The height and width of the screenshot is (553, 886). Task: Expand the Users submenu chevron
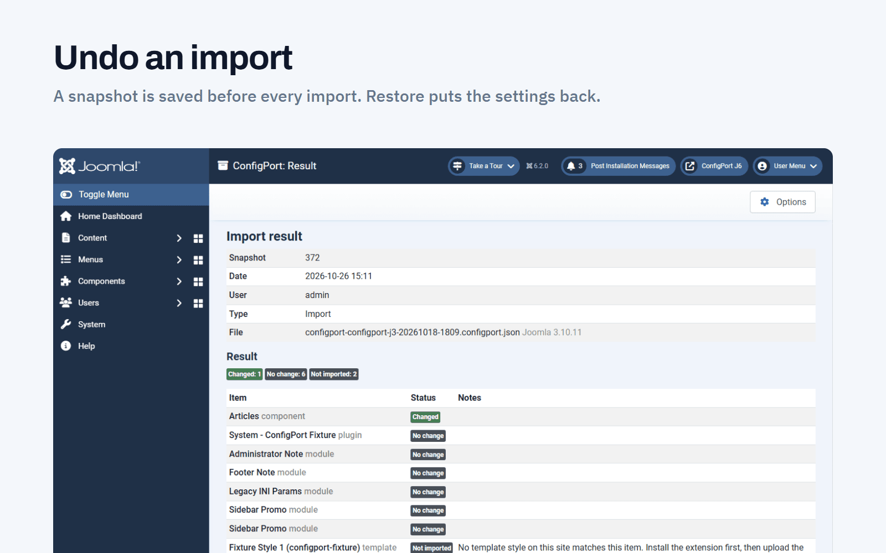179,303
